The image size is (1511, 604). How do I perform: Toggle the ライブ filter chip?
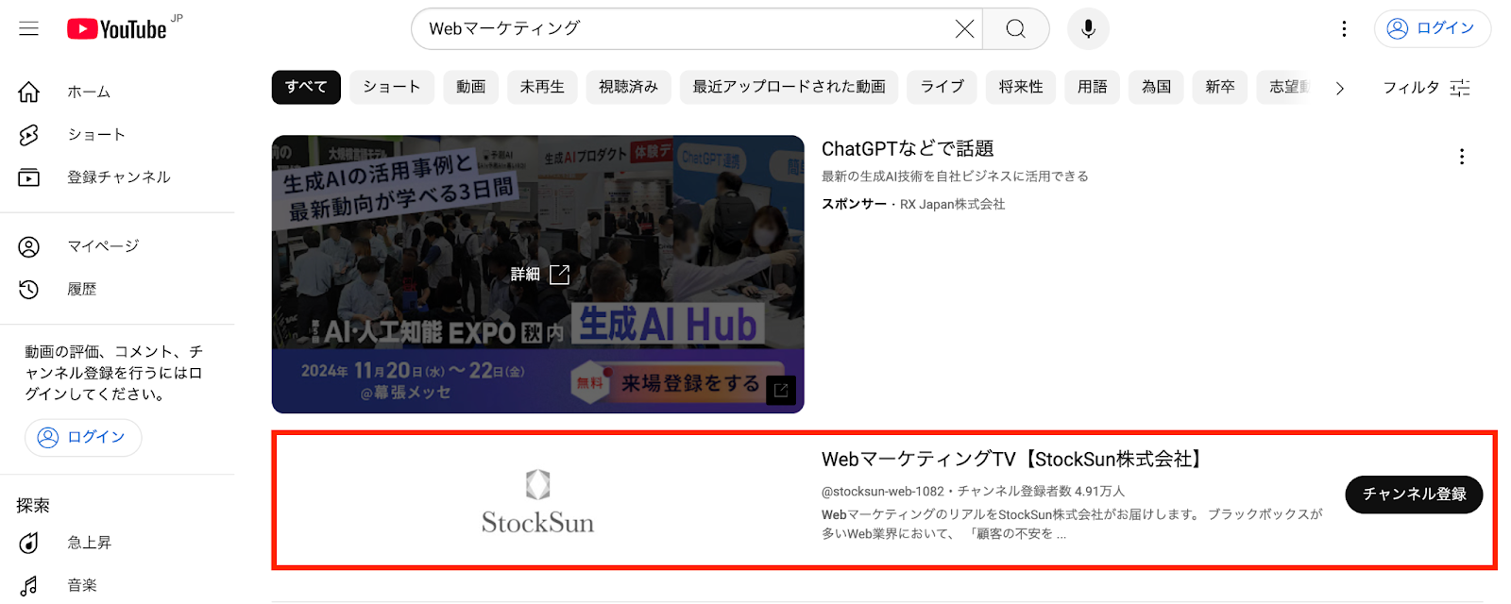(x=942, y=87)
